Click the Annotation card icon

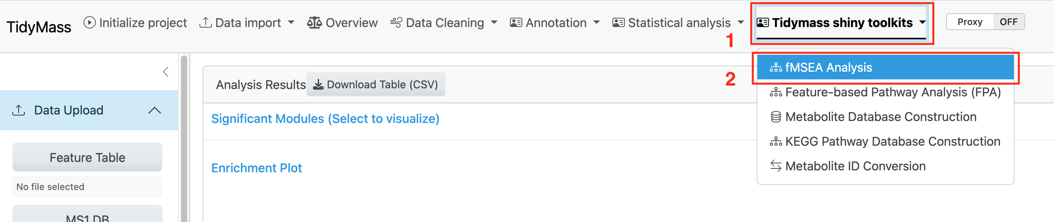tap(515, 22)
